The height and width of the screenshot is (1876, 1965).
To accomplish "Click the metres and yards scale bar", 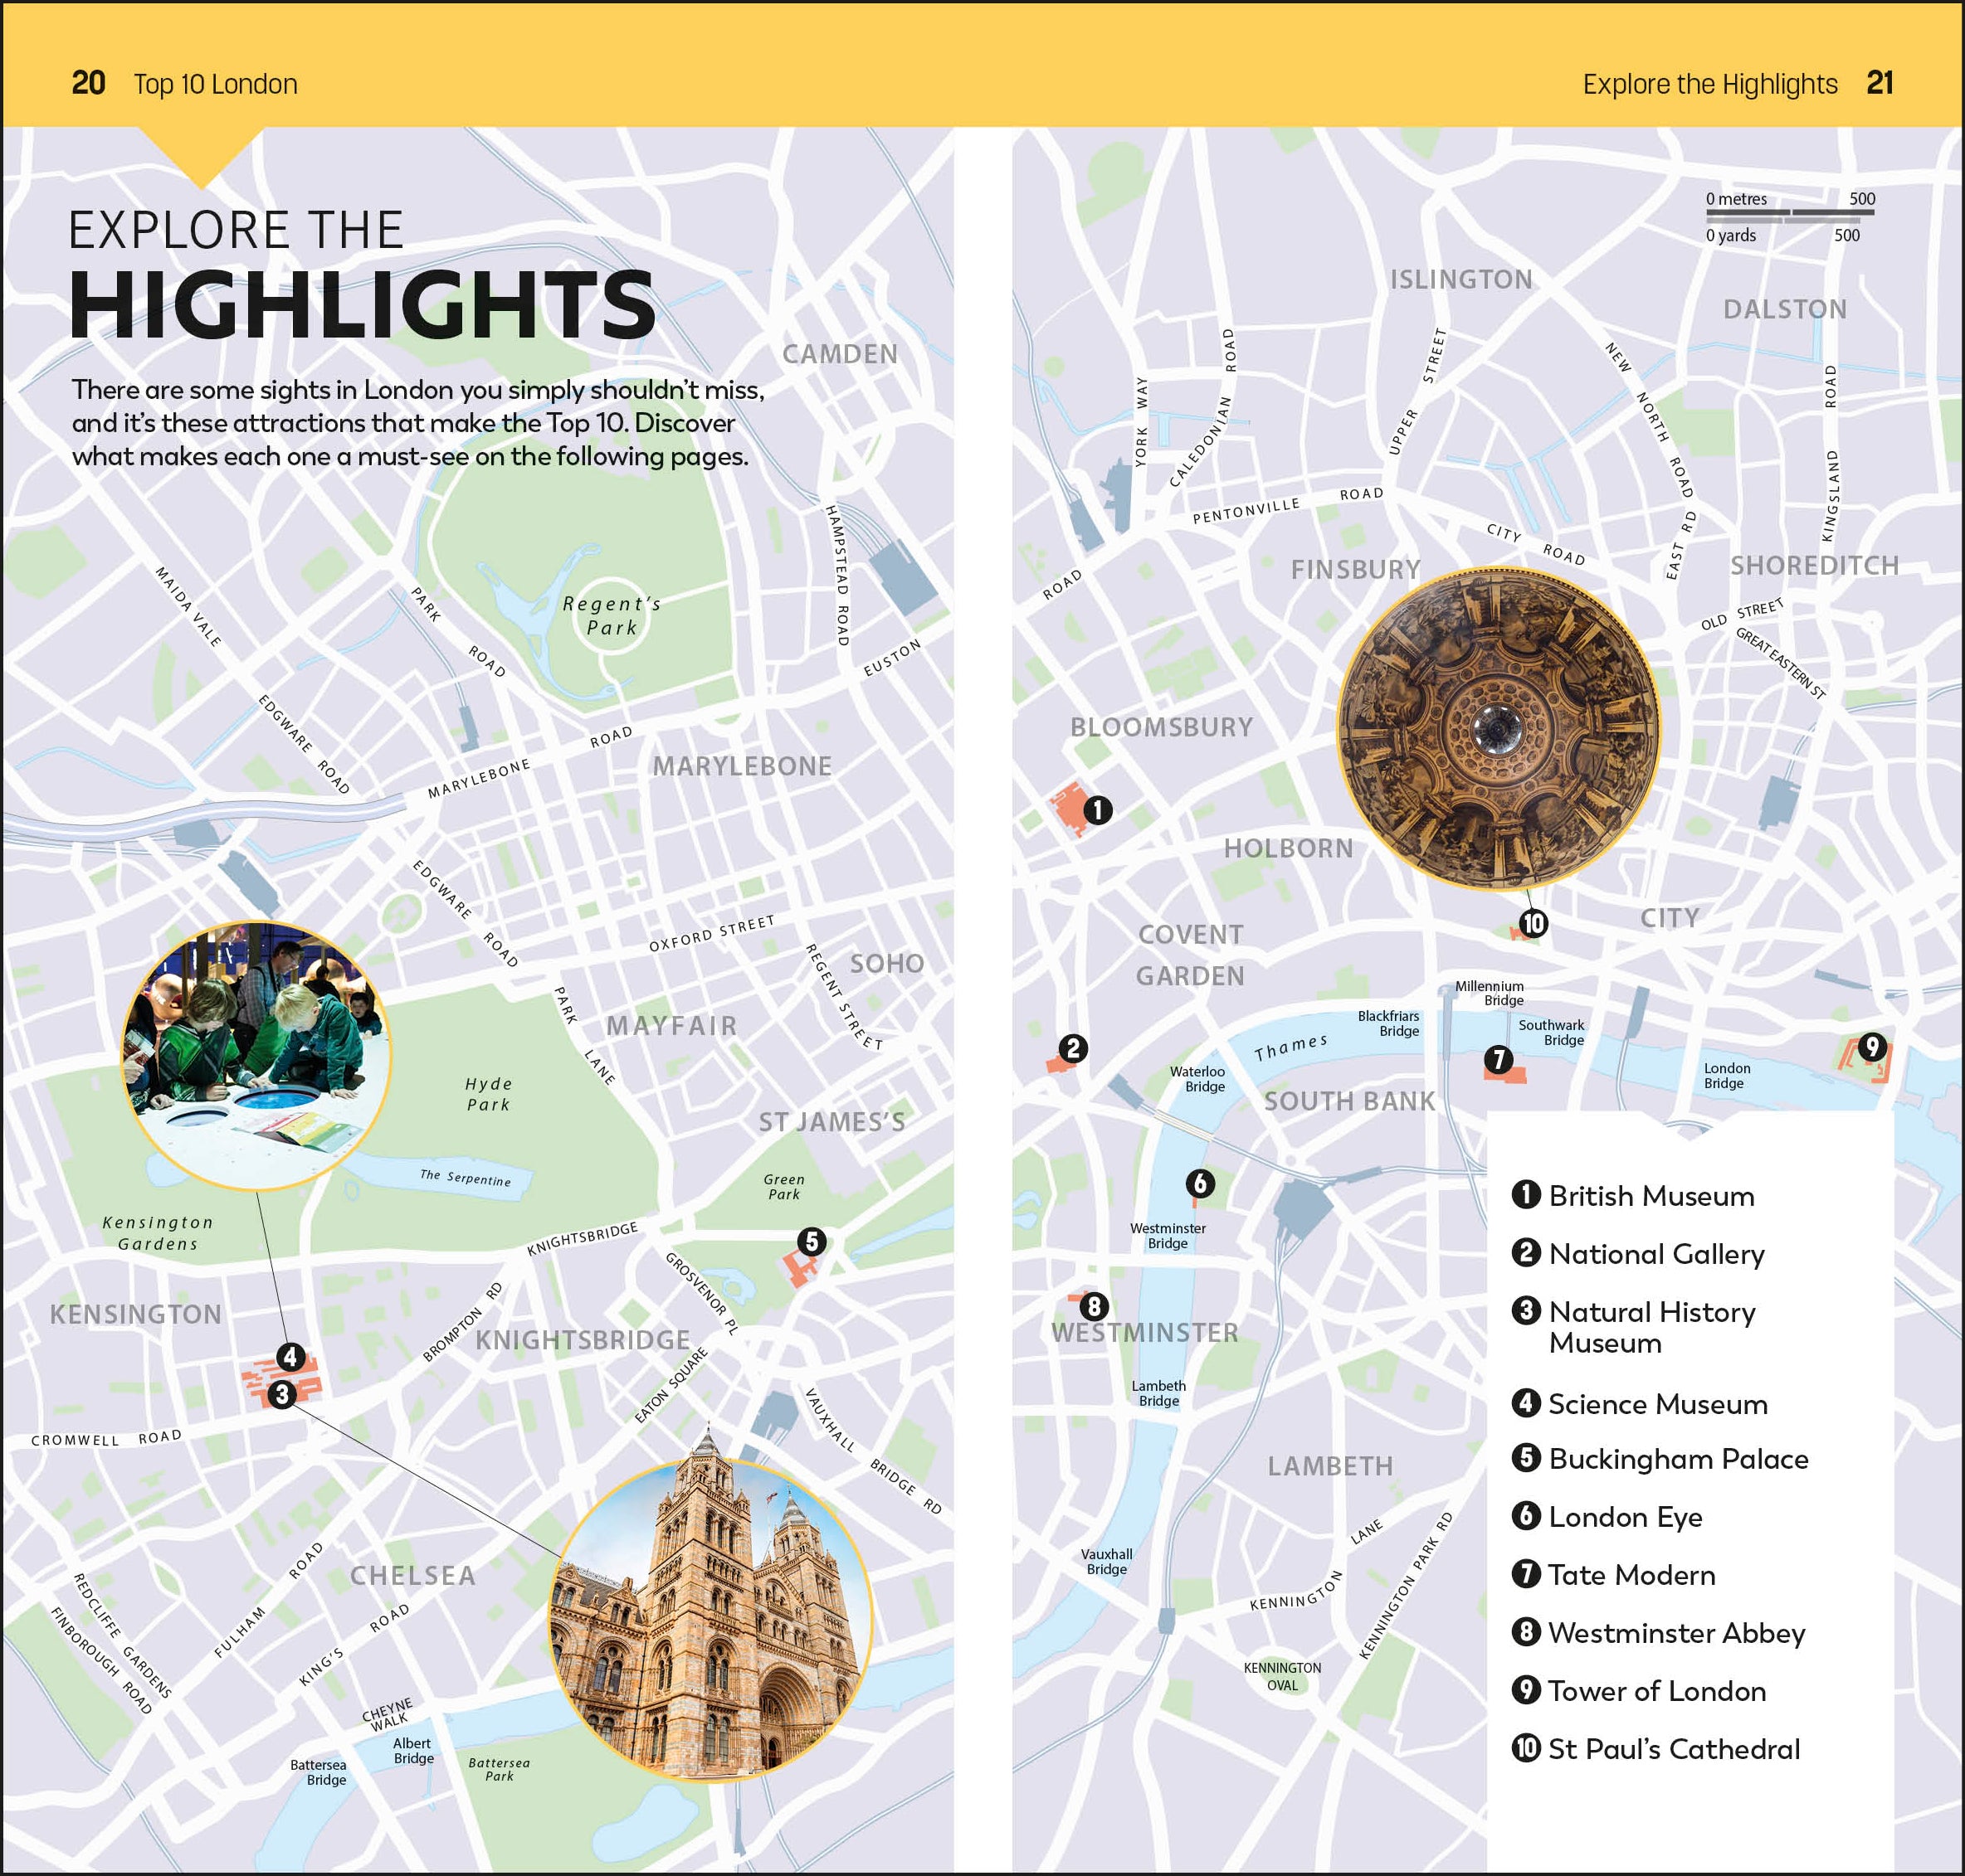I will (1790, 217).
